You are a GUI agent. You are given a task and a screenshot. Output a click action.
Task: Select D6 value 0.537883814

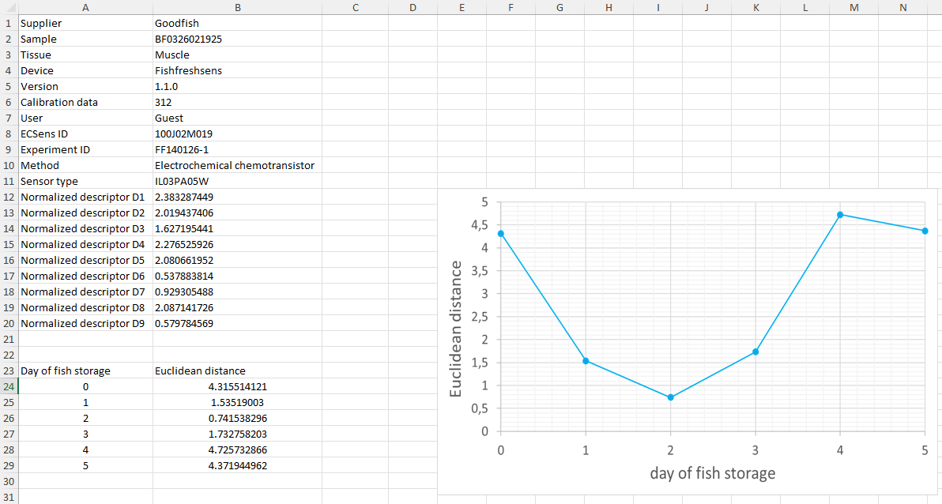pyautogui.click(x=237, y=276)
